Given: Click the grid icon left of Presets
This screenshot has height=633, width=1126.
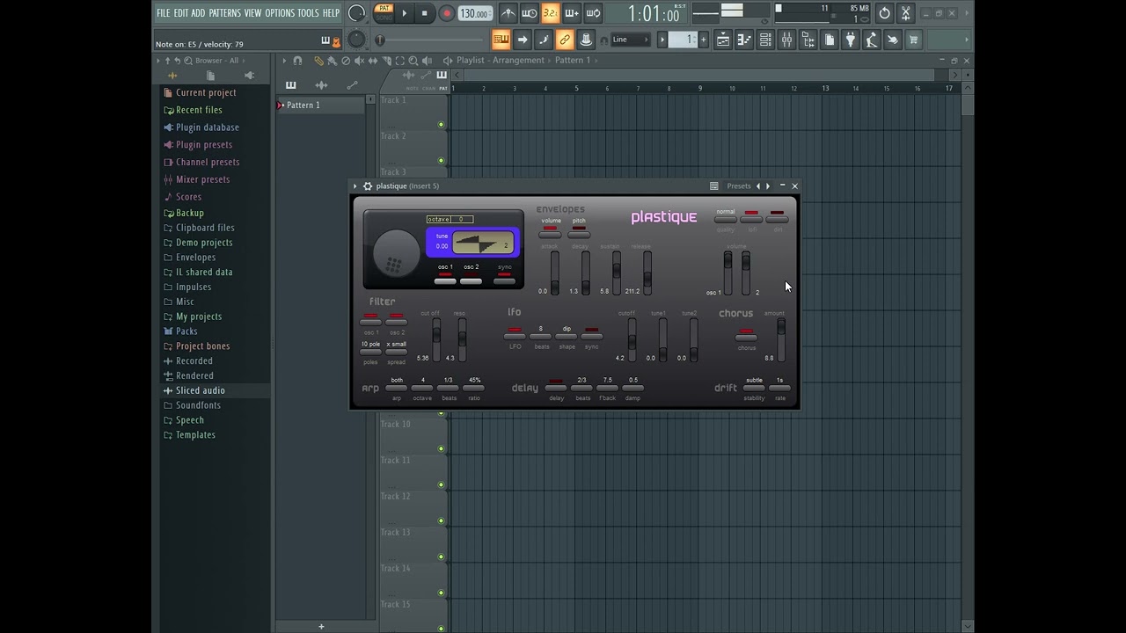Looking at the screenshot, I should [x=714, y=186].
